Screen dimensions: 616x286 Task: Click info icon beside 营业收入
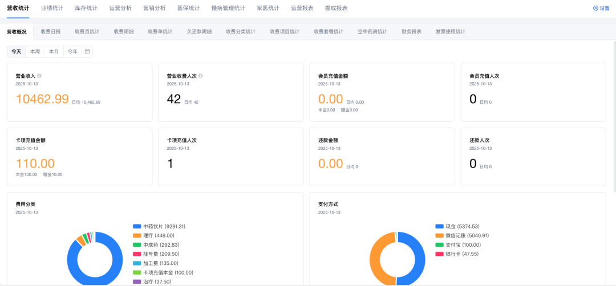39,76
